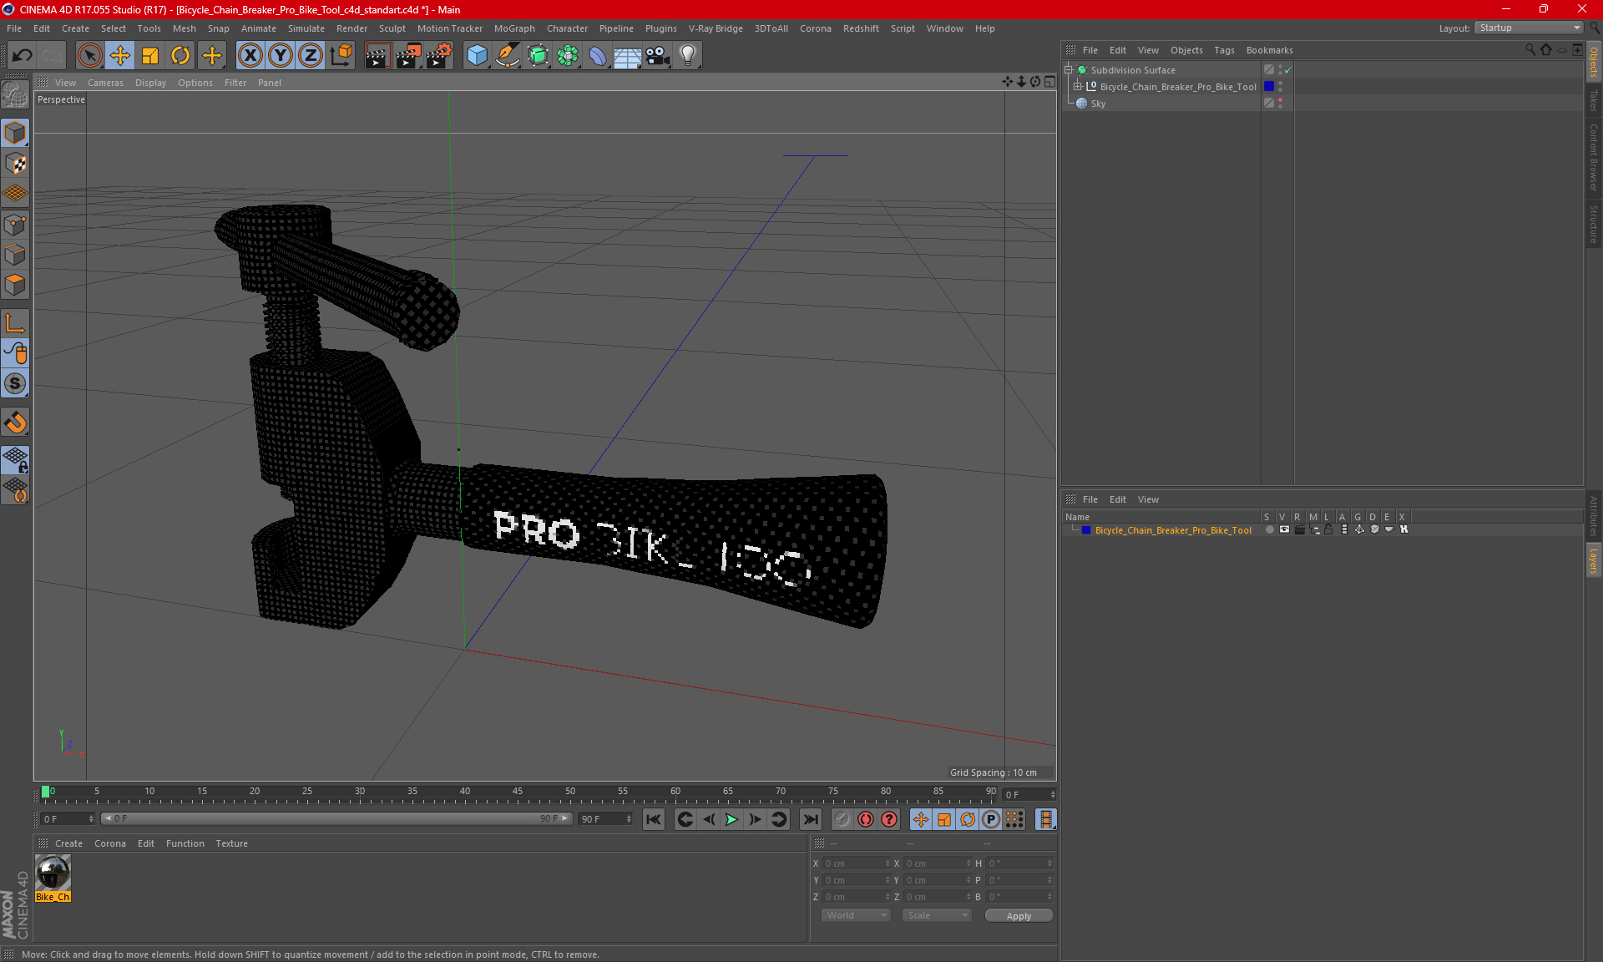Click position X input field
This screenshot has height=962, width=1603.
(856, 863)
